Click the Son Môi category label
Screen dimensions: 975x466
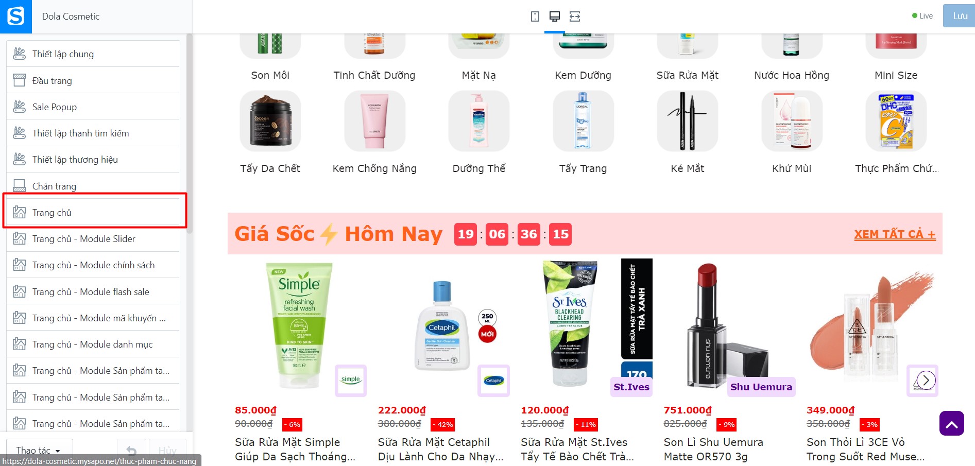270,75
